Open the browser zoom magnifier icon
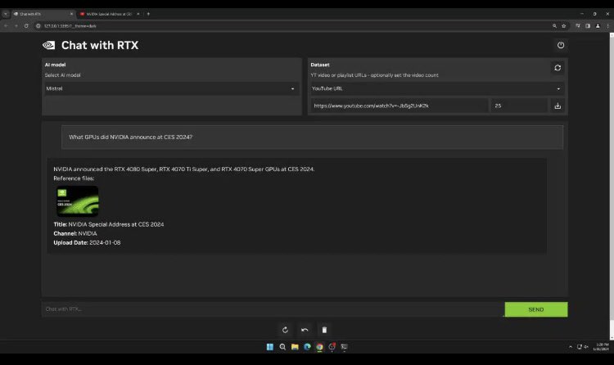Screen dimensions: 614x365 pyautogui.click(x=554, y=26)
